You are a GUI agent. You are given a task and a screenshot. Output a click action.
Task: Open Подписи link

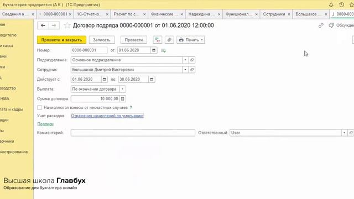tap(45, 124)
